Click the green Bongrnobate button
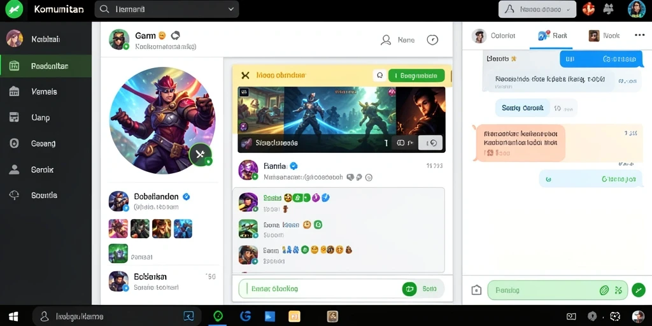Screen dimensions: 652x326 [416, 75]
